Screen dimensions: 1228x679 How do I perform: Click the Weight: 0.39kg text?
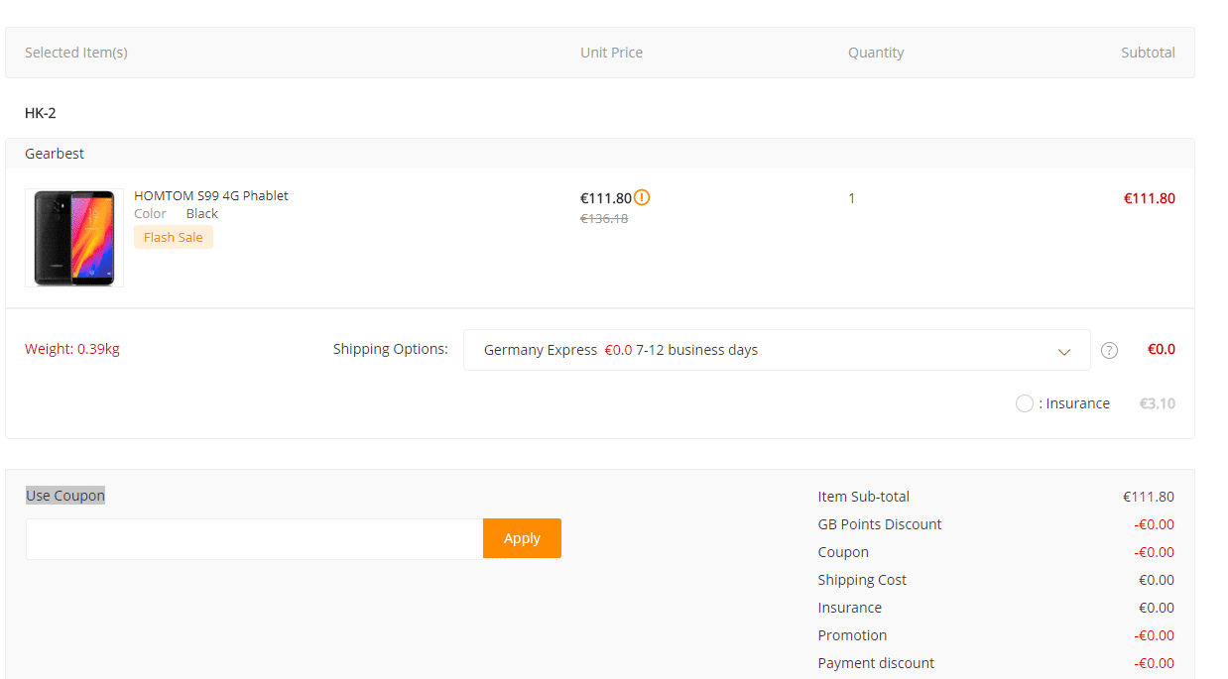coord(72,349)
